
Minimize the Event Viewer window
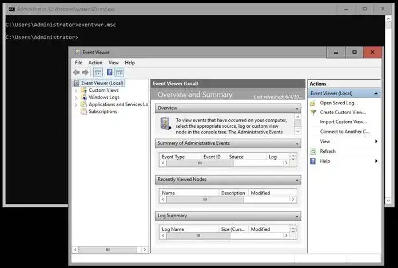336,52
